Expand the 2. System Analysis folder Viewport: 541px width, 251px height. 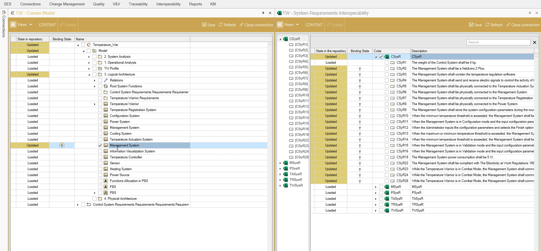click(89, 57)
